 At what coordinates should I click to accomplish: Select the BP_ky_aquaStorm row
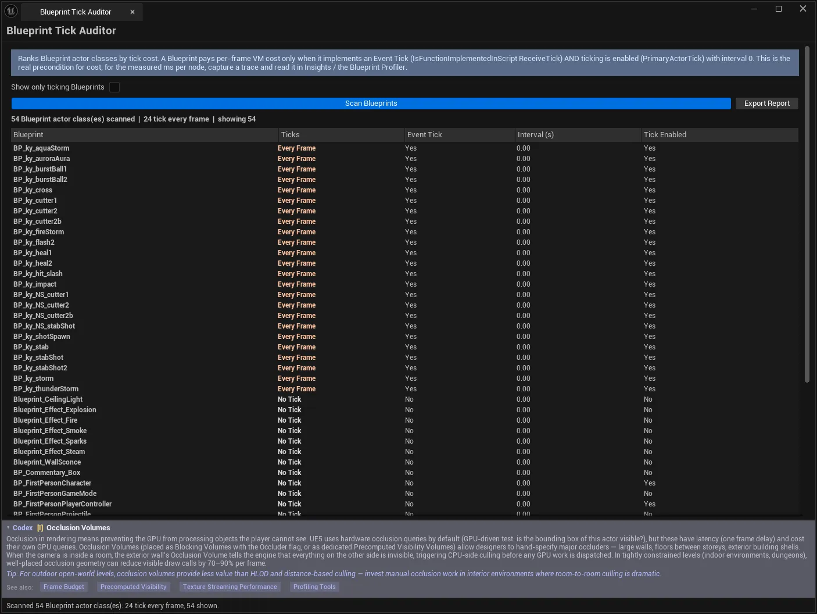(404, 148)
